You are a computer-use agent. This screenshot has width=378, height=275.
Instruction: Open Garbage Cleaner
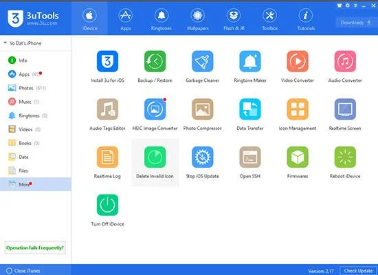click(x=203, y=61)
